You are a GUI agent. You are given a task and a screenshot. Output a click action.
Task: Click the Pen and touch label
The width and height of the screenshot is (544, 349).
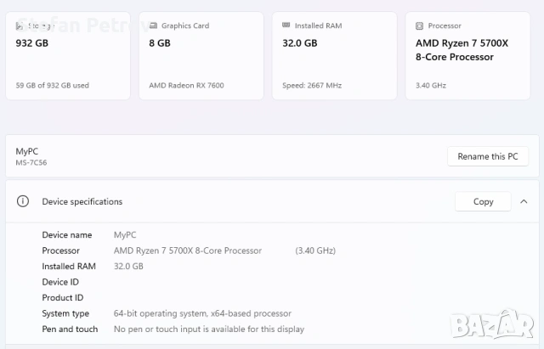(70, 329)
